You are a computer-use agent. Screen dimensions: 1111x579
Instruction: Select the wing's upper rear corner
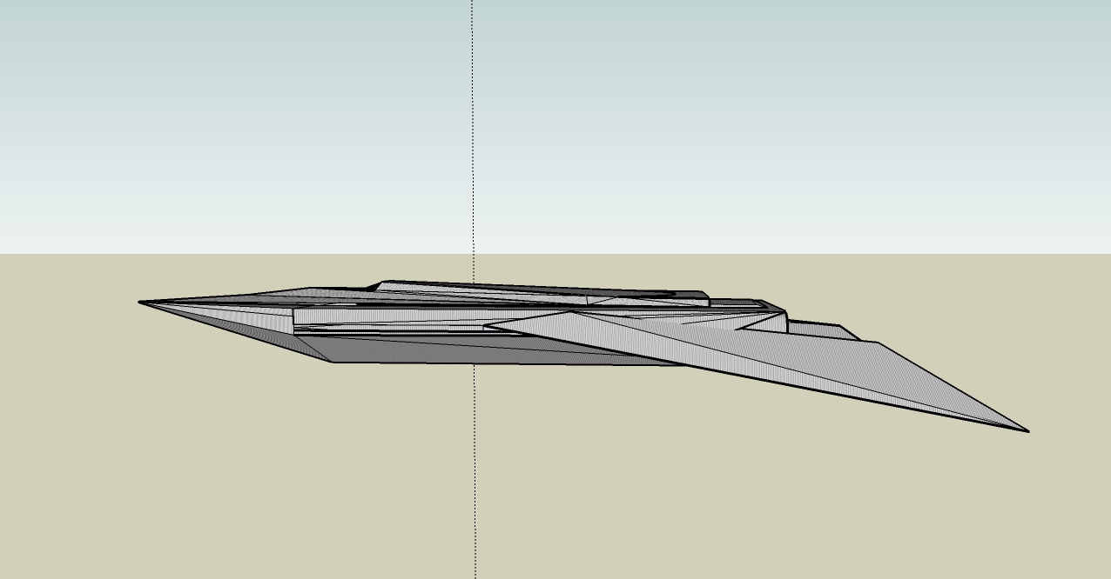tap(878, 343)
